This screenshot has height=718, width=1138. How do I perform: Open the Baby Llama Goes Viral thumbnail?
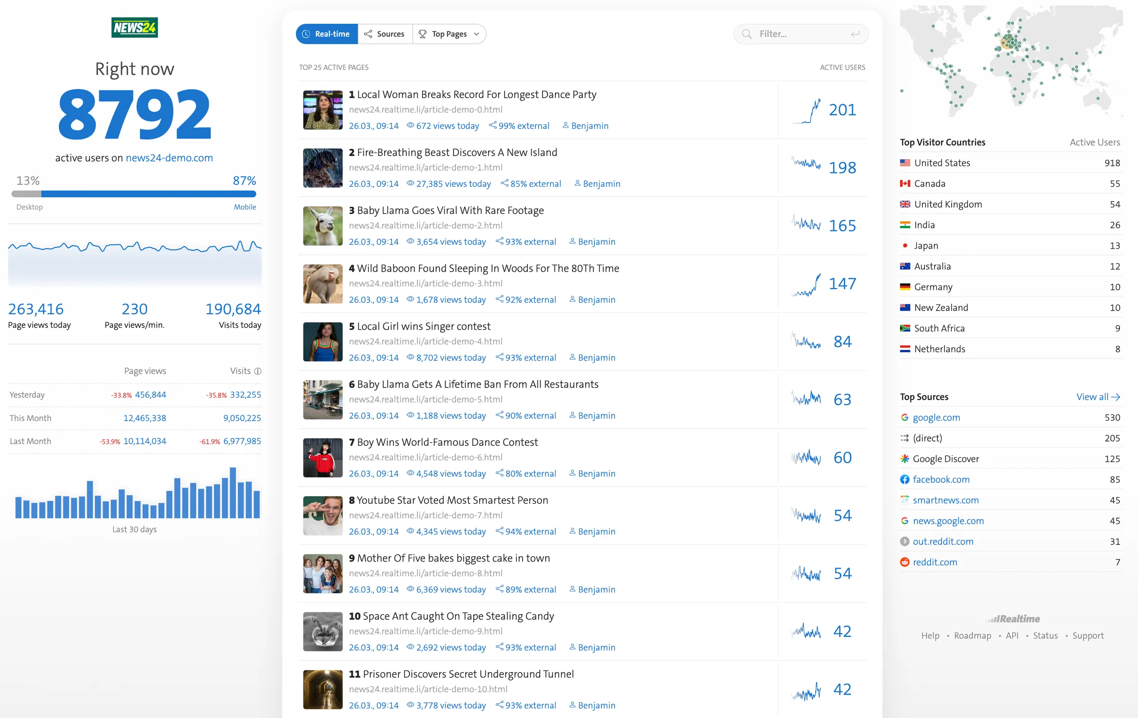pyautogui.click(x=323, y=226)
